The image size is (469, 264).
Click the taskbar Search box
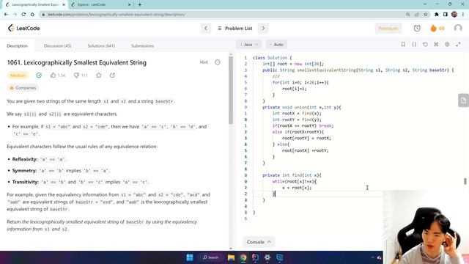click(x=210, y=257)
